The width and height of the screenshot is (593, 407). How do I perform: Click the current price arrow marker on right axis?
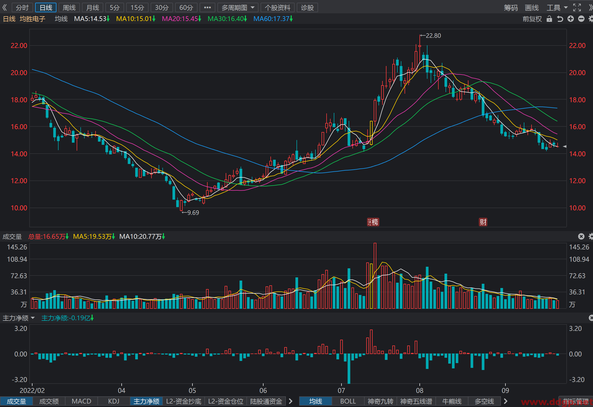pos(565,146)
